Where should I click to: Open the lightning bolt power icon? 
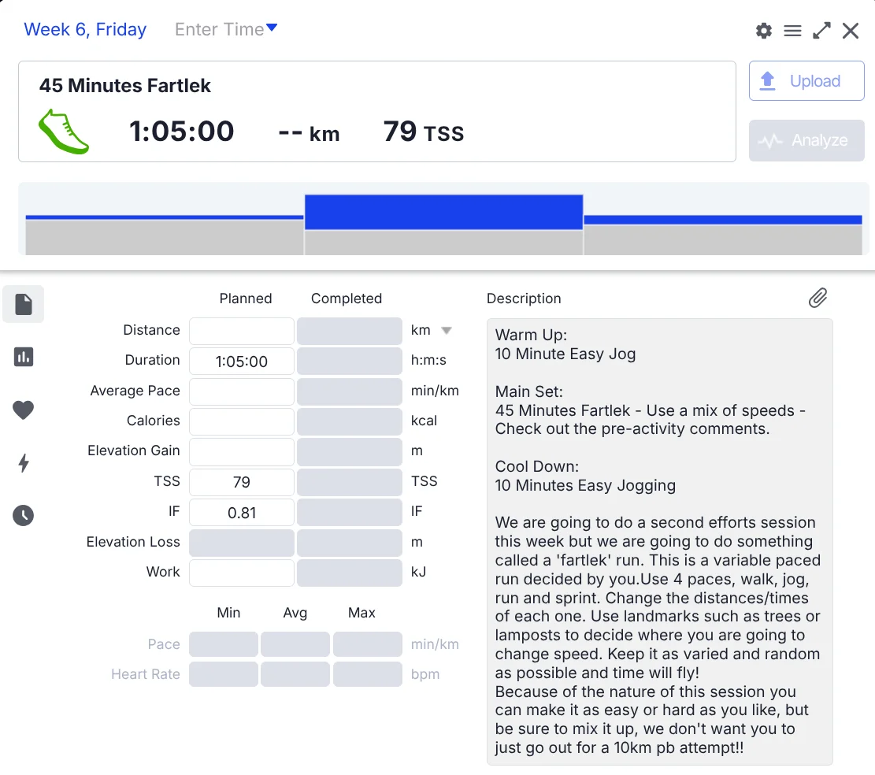24,463
